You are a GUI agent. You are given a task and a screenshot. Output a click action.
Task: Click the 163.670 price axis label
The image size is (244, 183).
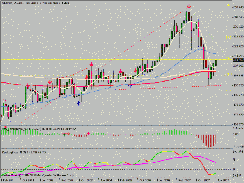click(239, 124)
